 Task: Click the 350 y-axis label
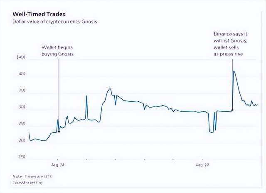click(21, 90)
